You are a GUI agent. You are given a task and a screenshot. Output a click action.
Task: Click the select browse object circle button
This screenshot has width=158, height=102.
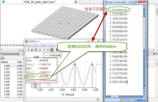144,91
